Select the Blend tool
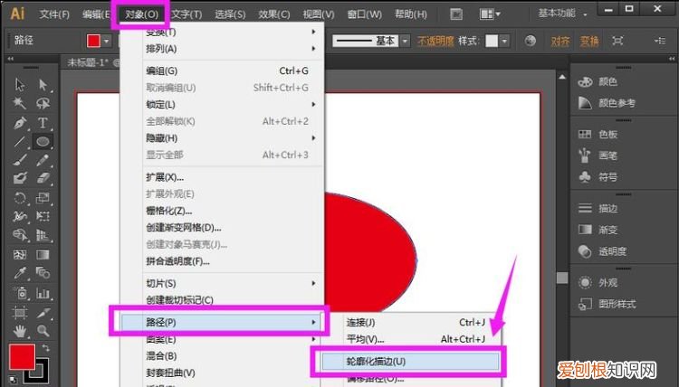 tap(43, 272)
